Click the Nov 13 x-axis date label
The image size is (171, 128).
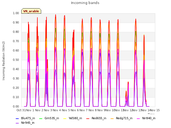point(137,110)
